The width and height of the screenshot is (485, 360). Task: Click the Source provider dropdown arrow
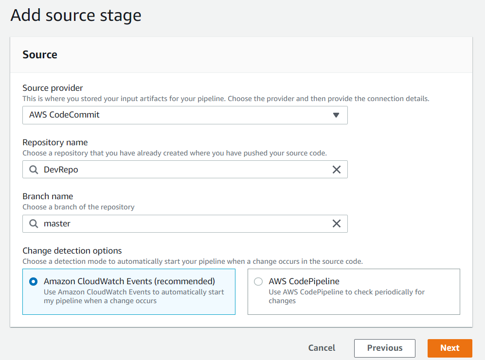click(x=336, y=115)
